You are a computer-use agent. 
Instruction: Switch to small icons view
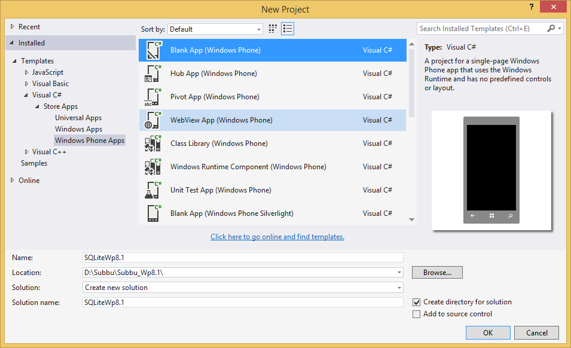click(x=273, y=28)
